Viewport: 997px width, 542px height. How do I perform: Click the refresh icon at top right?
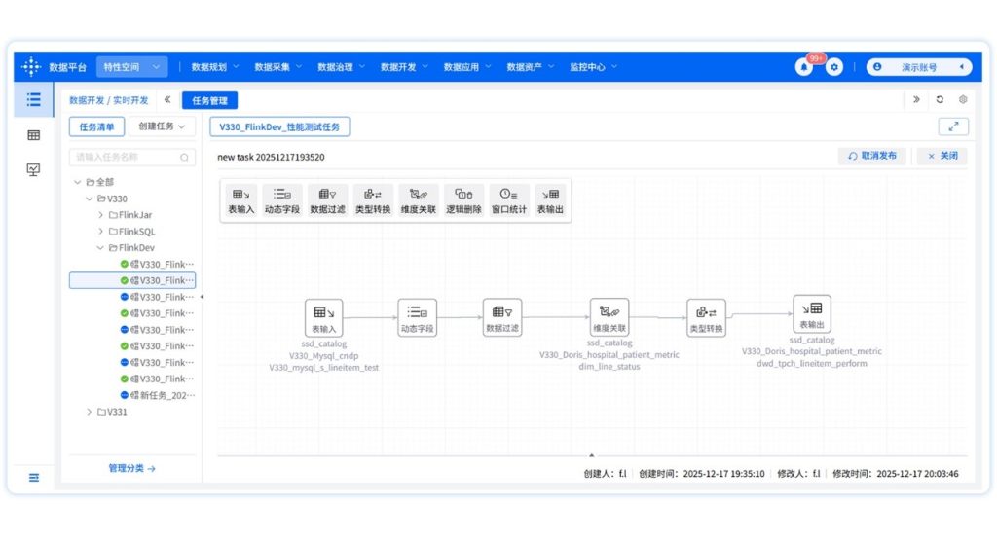tap(940, 99)
